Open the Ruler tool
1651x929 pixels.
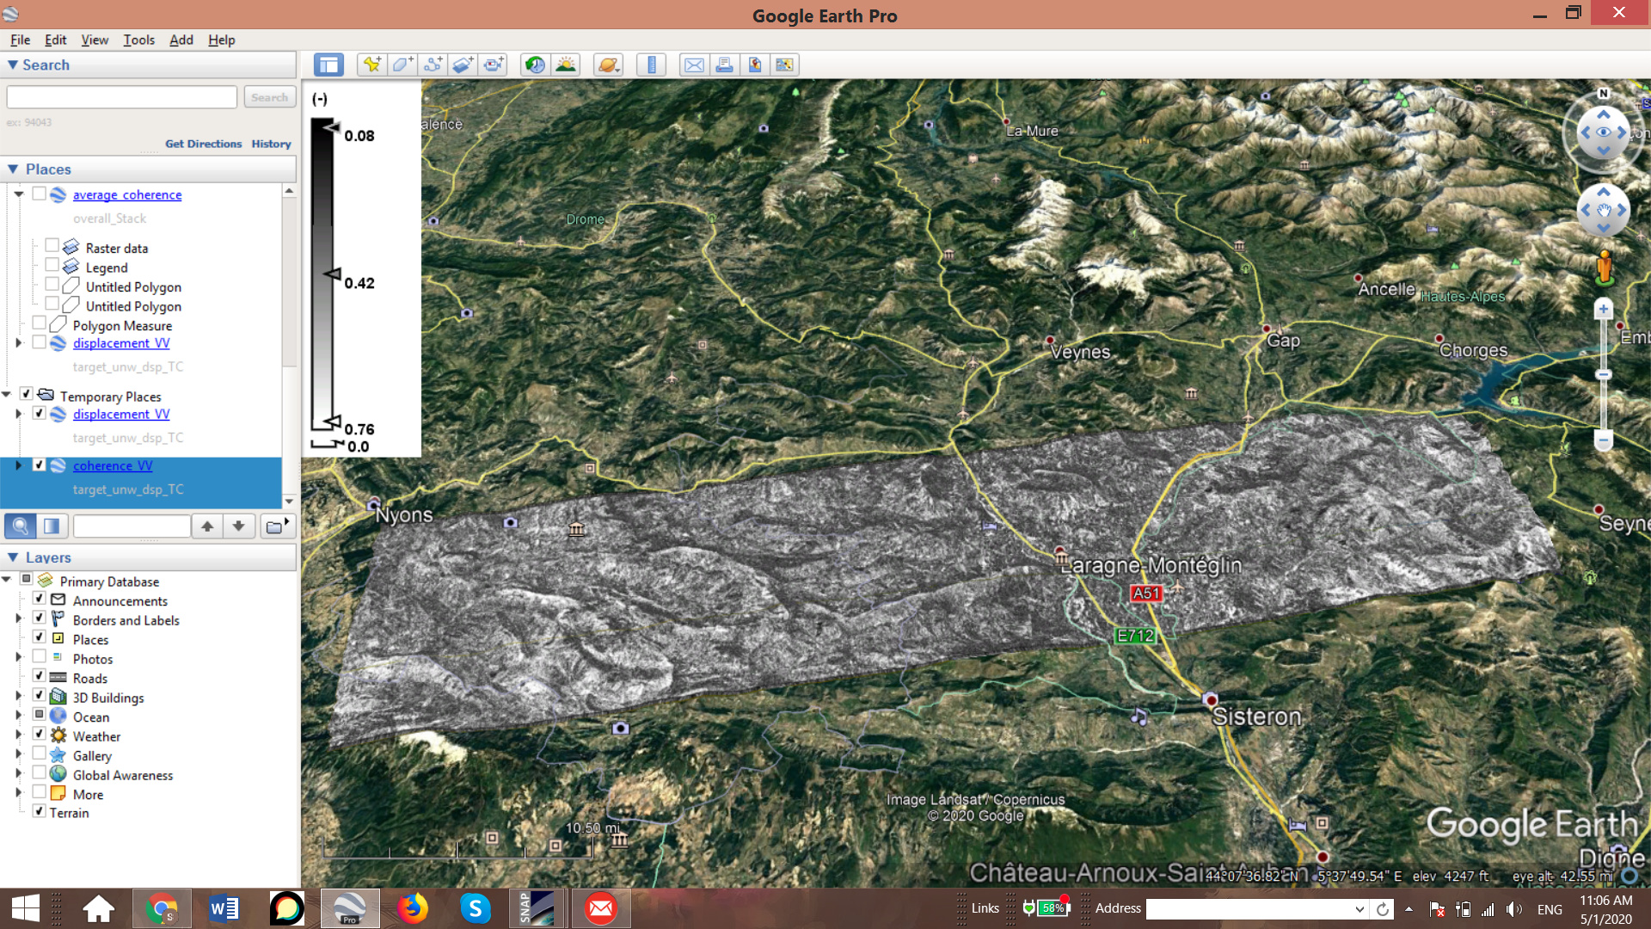(651, 65)
